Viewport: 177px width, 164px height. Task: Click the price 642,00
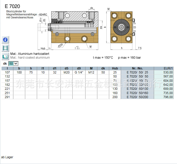click(168, 85)
